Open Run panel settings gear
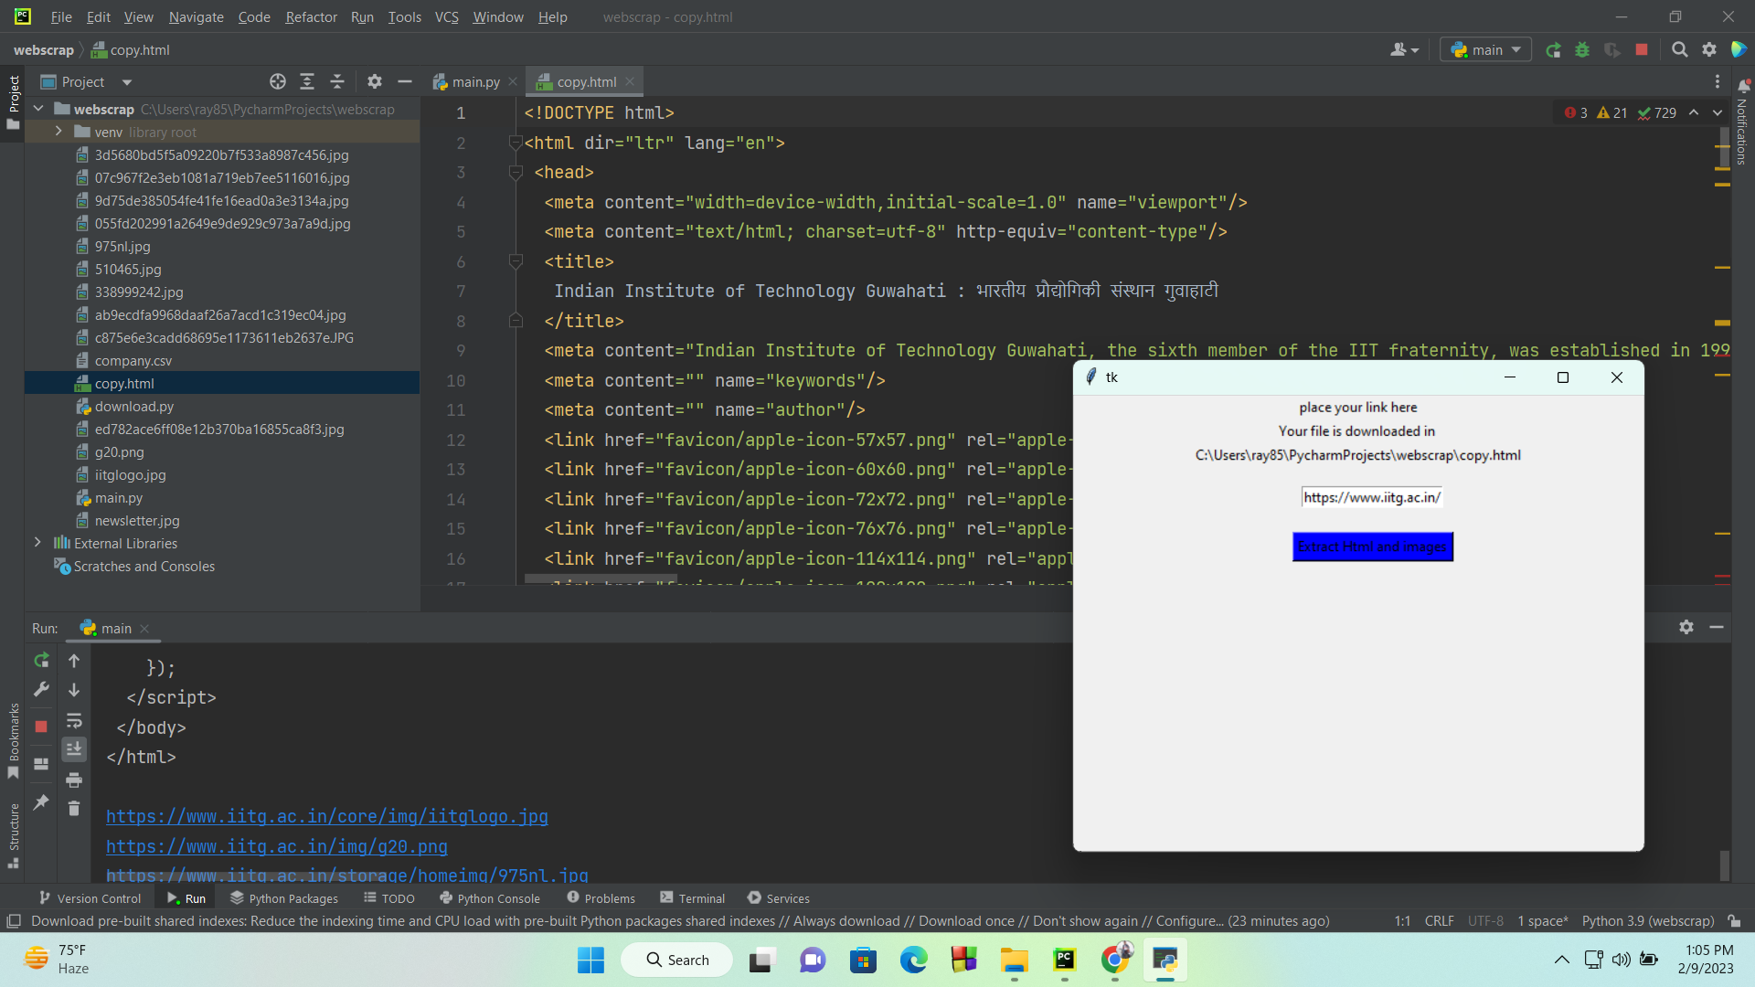The height and width of the screenshot is (987, 1755). point(1686,627)
